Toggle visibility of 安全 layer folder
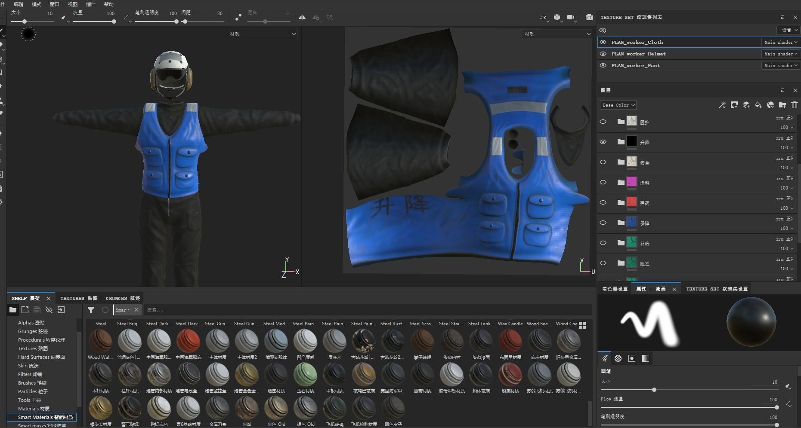The height and width of the screenshot is (428, 801). point(603,162)
